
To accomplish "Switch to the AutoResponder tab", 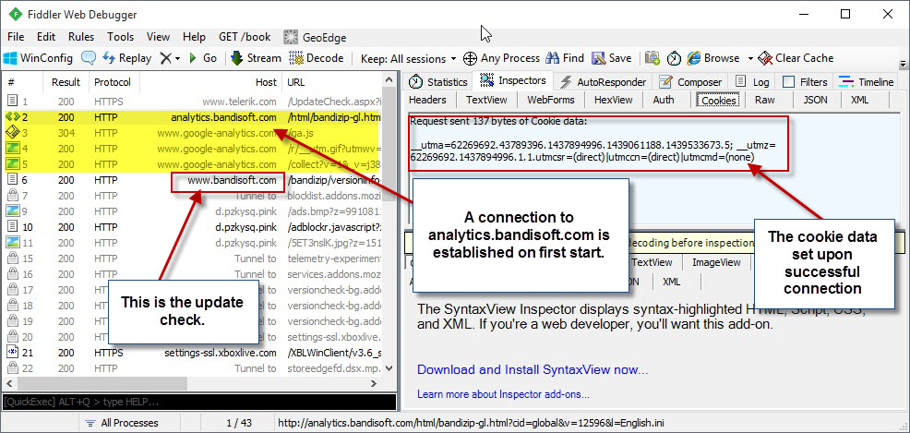I will 604,82.
